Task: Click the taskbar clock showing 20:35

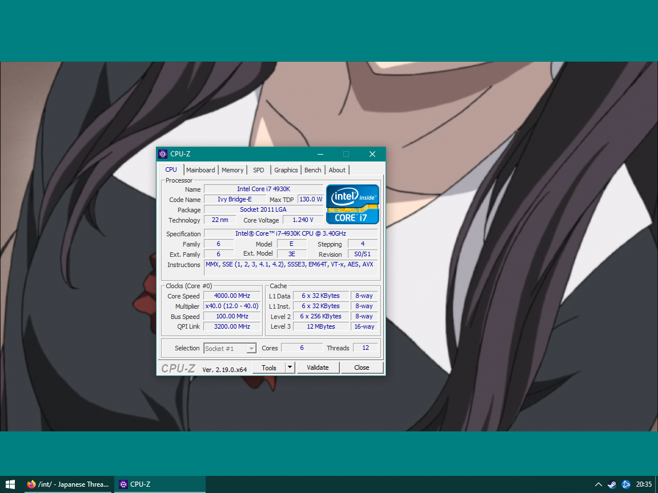Action: 644,484
